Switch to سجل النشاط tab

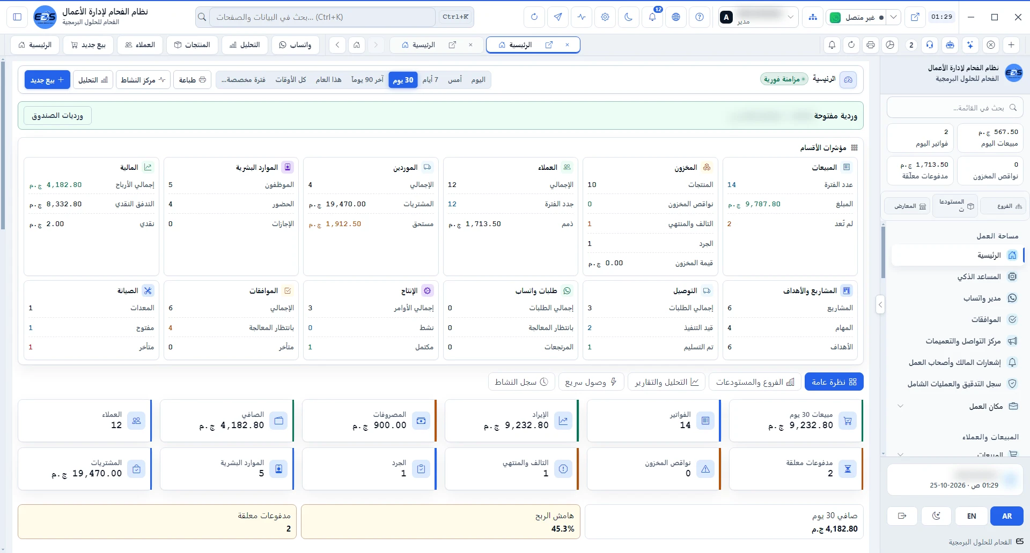pos(521,382)
